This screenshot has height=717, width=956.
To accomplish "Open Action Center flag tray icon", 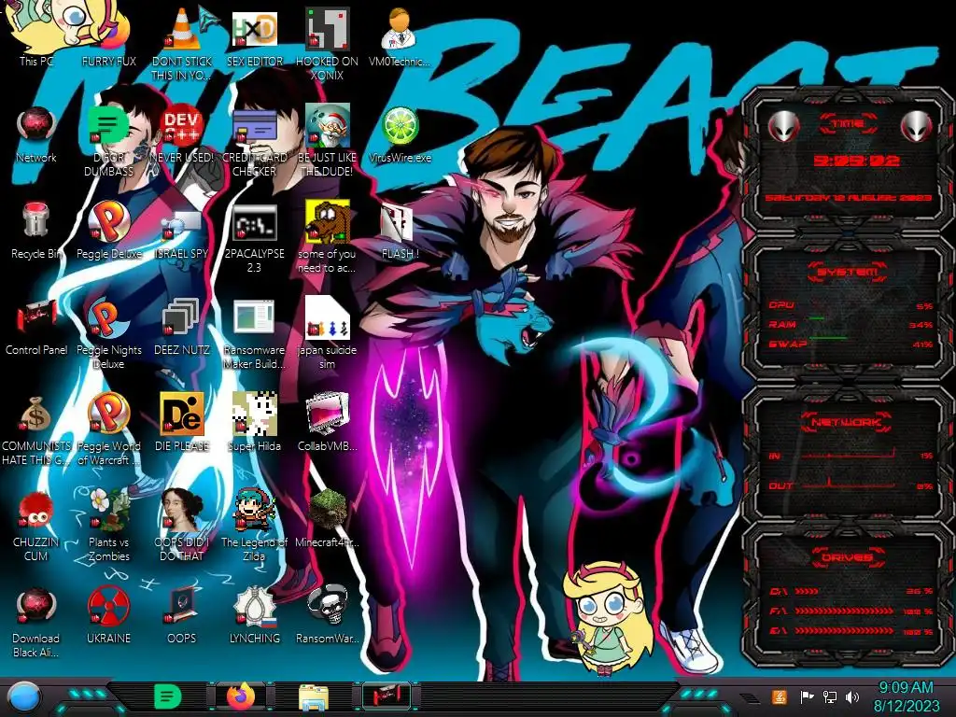I will [807, 696].
